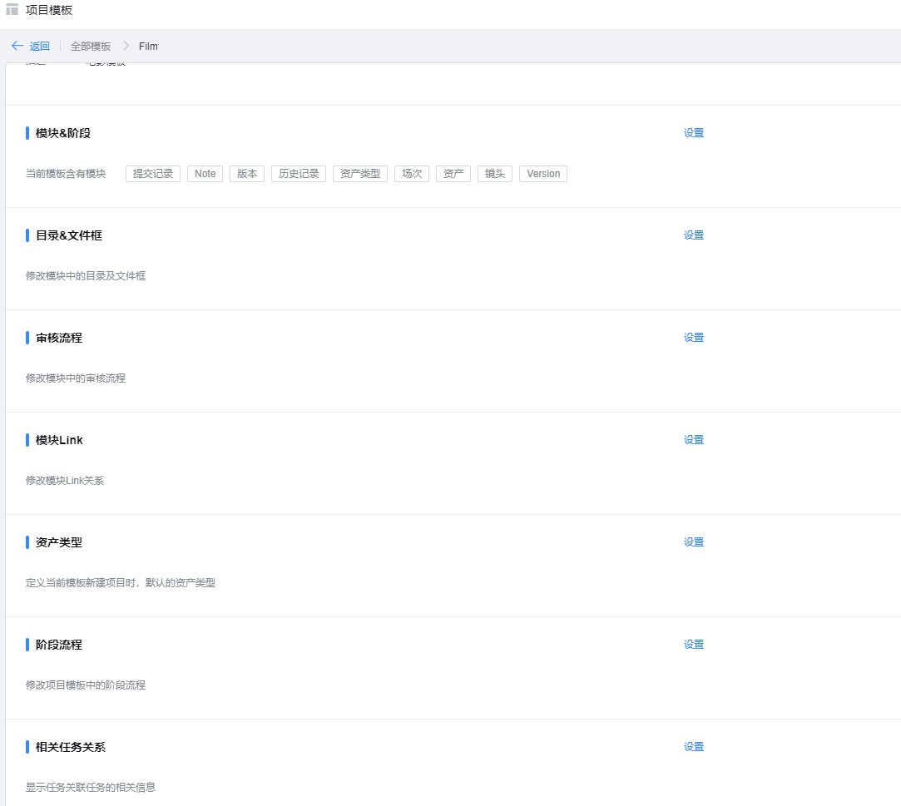The height and width of the screenshot is (806, 901).
Task: Select the 资产类型 module tag
Action: pos(360,174)
